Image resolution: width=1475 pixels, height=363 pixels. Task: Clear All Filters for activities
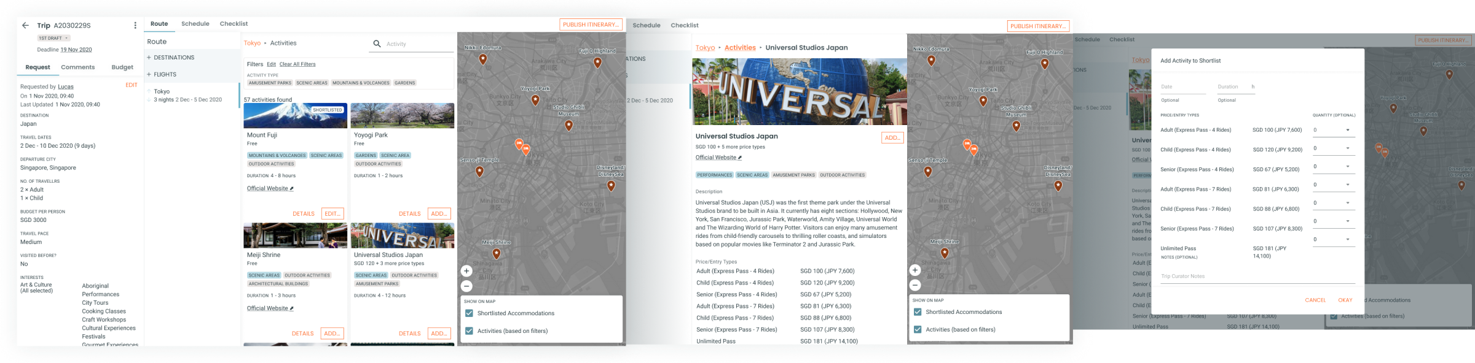(297, 64)
